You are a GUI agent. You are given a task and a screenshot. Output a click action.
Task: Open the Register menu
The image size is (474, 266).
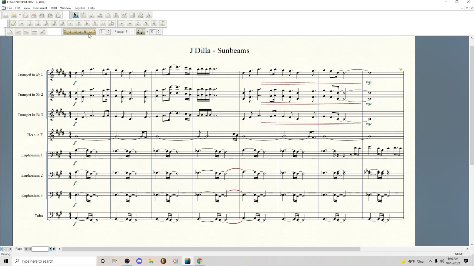click(80, 8)
